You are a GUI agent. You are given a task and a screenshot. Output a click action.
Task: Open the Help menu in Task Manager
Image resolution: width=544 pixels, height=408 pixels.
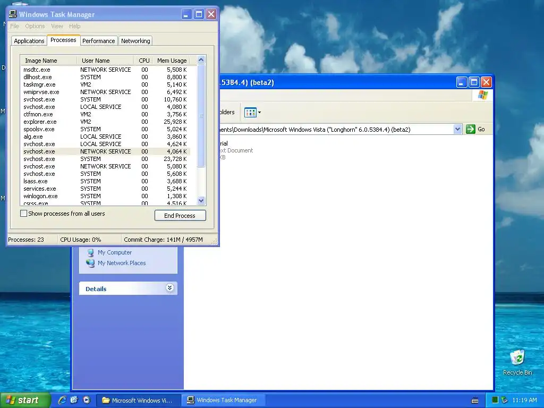point(74,26)
